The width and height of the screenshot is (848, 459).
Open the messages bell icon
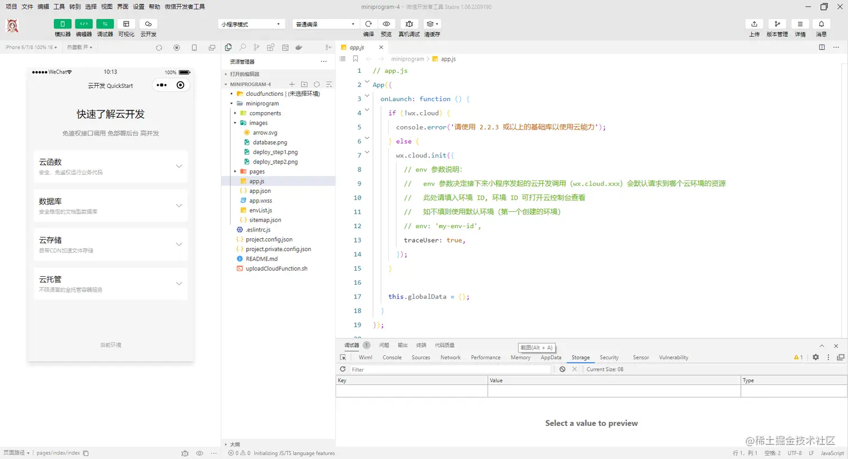(x=821, y=24)
